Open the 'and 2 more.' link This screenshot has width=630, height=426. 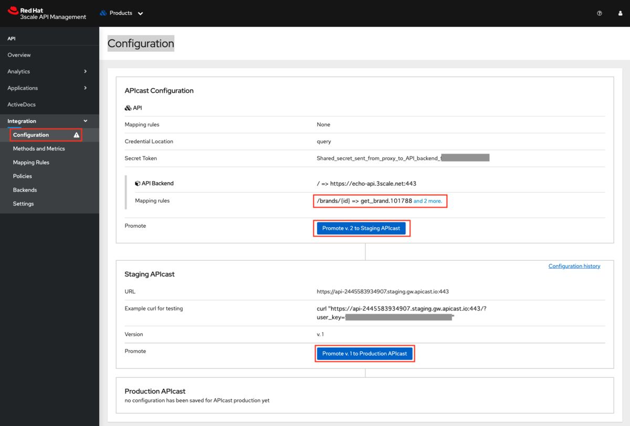point(427,201)
